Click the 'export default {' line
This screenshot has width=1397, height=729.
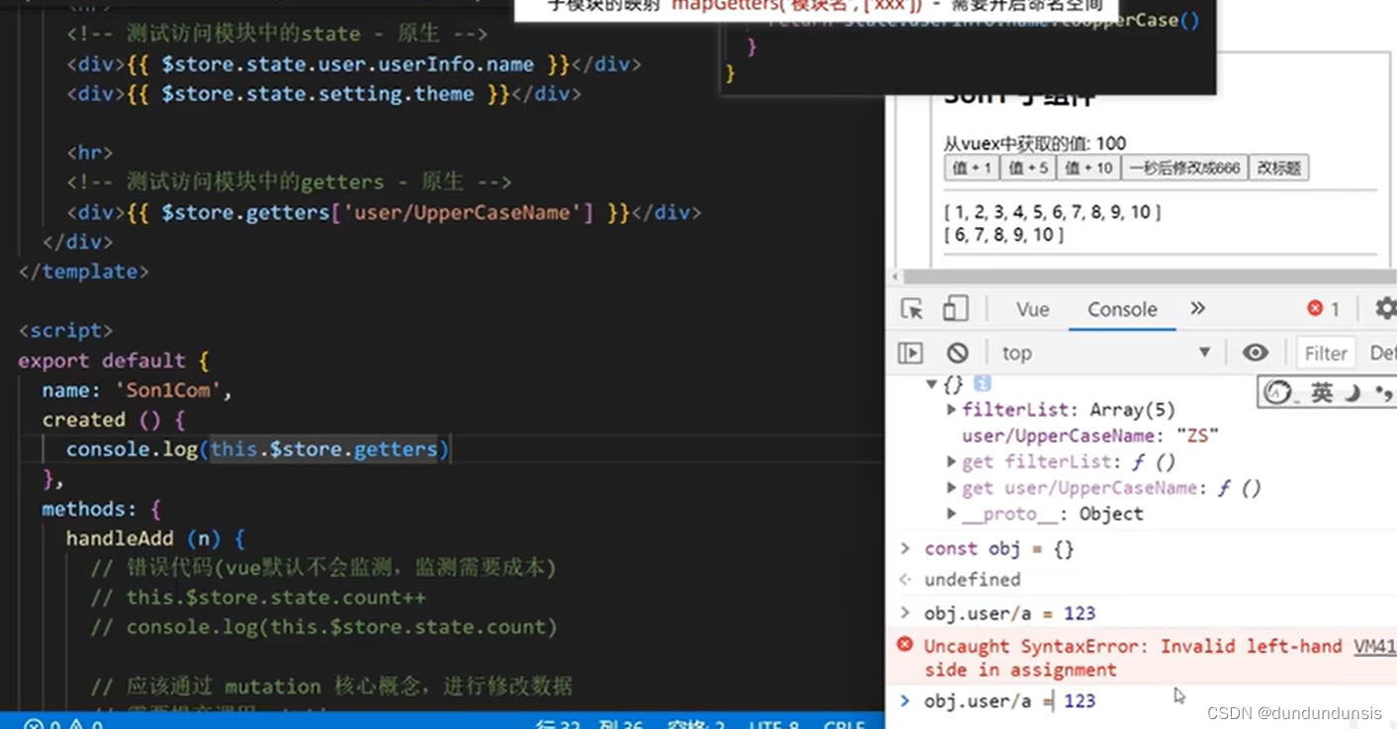click(113, 360)
